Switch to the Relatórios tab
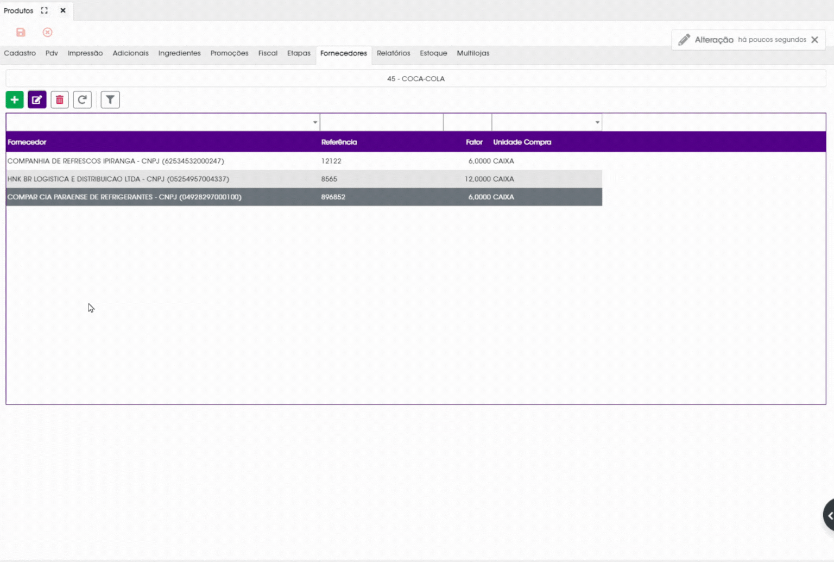This screenshot has width=834, height=562. pyautogui.click(x=394, y=53)
